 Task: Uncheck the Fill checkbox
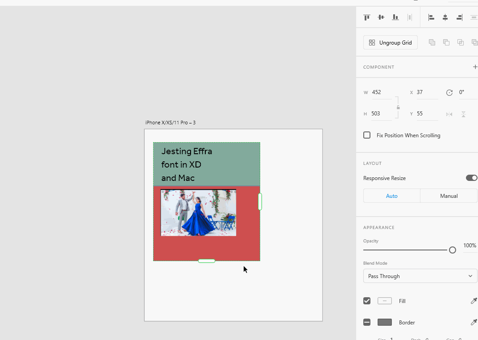tap(367, 301)
